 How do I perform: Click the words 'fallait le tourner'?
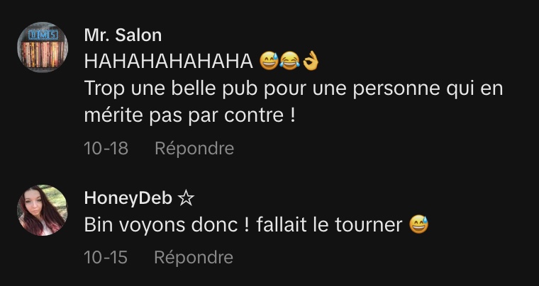329,225
